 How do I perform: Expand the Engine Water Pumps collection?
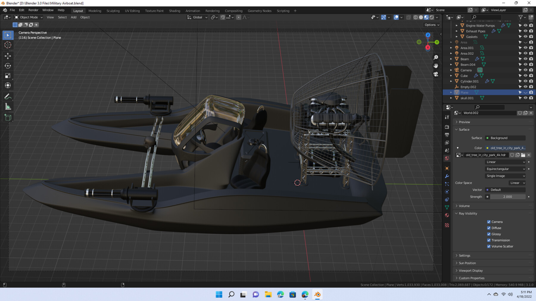(x=457, y=26)
